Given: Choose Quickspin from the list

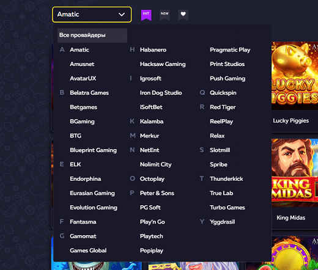Looking at the screenshot, I should click(x=223, y=93).
